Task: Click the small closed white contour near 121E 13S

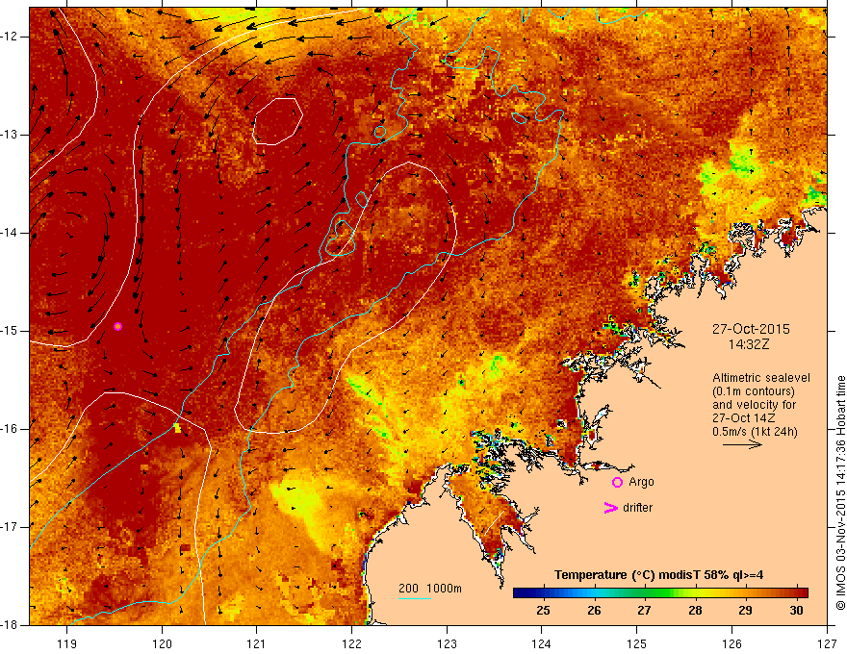Action: pyautogui.click(x=277, y=121)
